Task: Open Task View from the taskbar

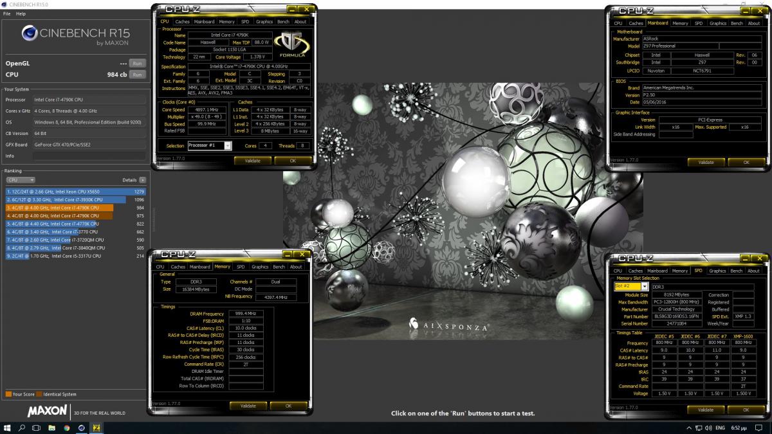Action: (37, 428)
